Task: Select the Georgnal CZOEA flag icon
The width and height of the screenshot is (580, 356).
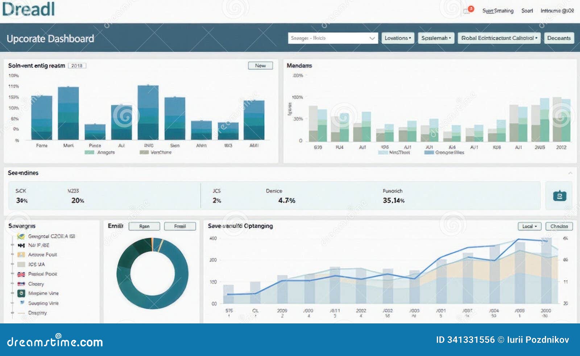Action: point(21,236)
